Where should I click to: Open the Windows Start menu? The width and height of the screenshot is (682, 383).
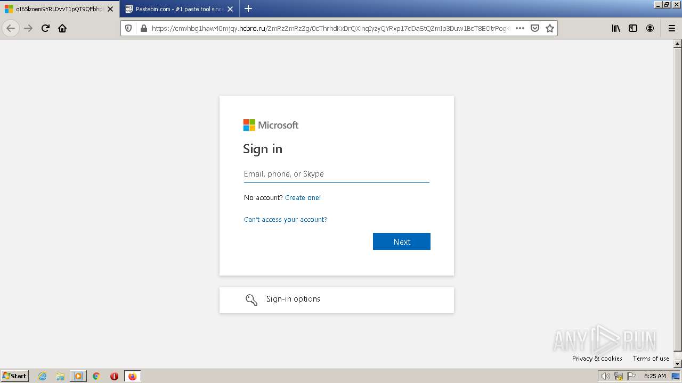pyautogui.click(x=14, y=376)
